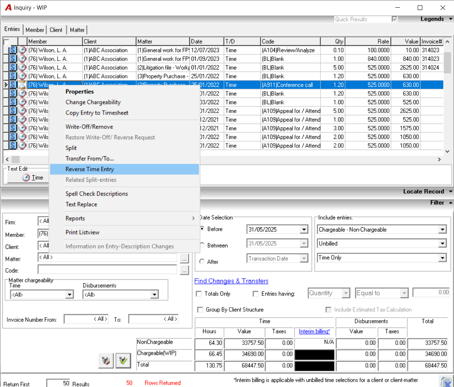This screenshot has height=387, width=454.
Task: Click the dollar icon on the 1575.00 row
Action: coord(13,128)
